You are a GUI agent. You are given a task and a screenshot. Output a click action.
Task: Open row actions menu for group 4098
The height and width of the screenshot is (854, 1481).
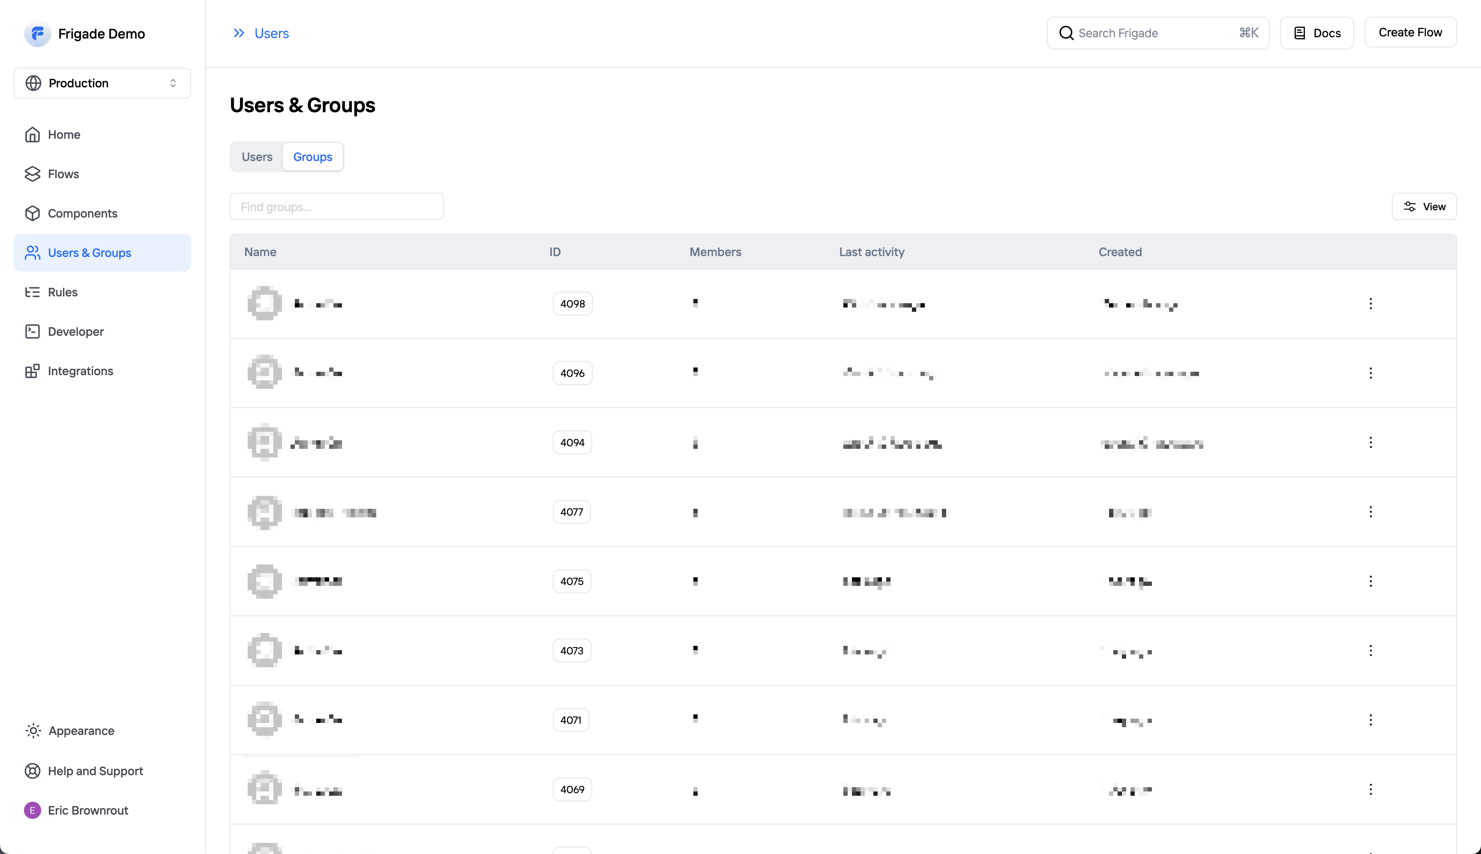click(x=1370, y=304)
